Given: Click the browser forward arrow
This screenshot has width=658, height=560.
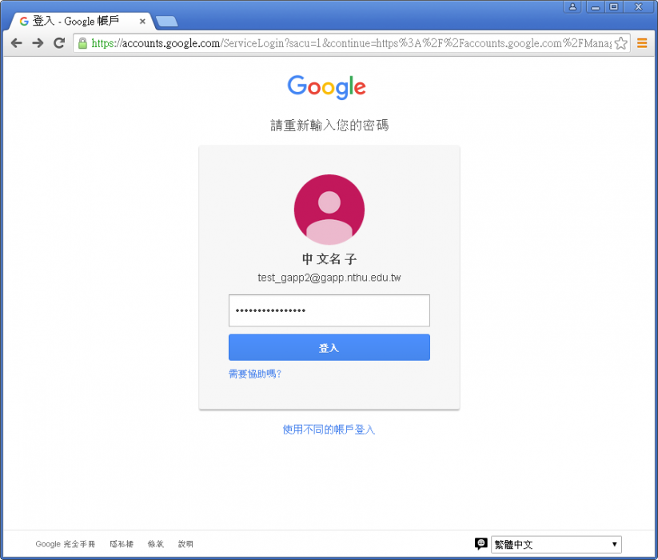Looking at the screenshot, I should pos(38,43).
